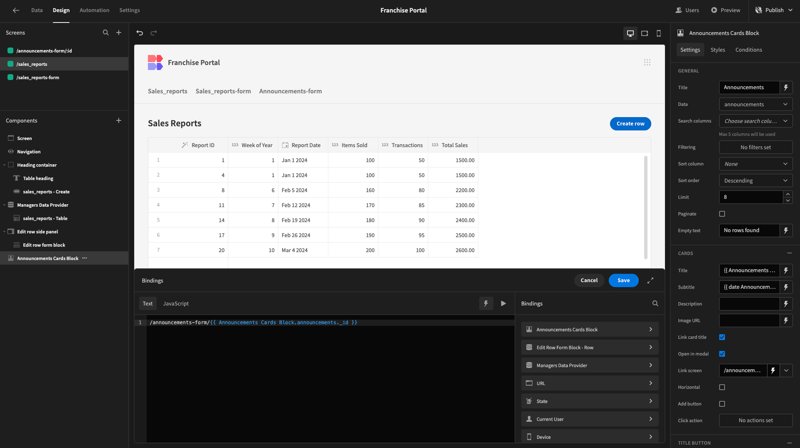Expand the Current User bindings category
The height and width of the screenshot is (448, 800).
click(590, 419)
